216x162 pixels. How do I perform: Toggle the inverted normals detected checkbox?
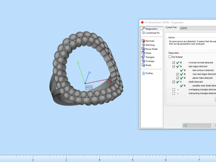coord(174,63)
